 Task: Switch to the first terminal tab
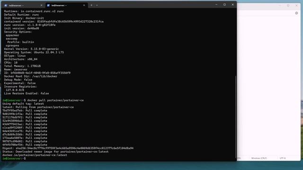point(23,5)
